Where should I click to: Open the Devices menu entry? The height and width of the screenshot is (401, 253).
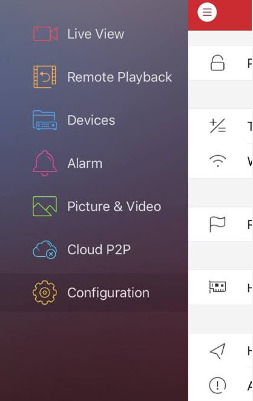tap(91, 120)
